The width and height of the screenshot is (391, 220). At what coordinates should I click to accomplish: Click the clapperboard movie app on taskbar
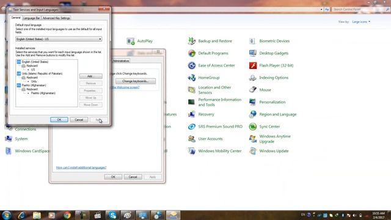pos(98,215)
